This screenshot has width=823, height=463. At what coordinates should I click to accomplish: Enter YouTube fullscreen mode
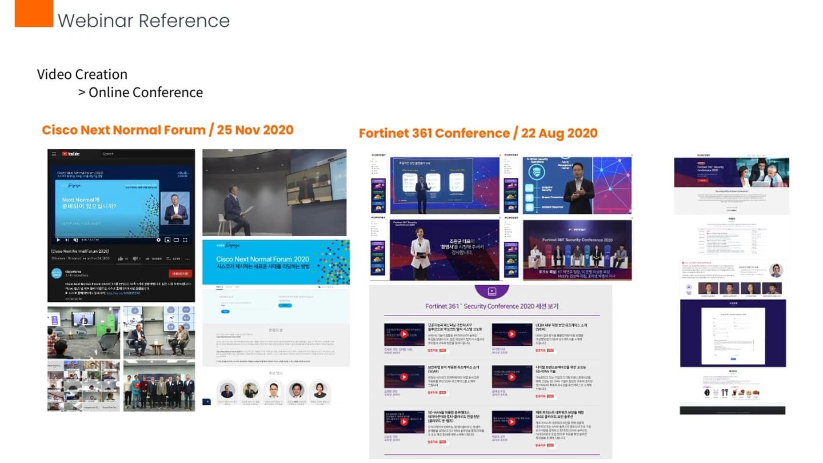[x=185, y=240]
